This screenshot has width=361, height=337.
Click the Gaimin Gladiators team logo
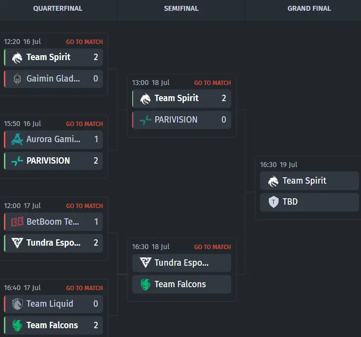click(17, 79)
